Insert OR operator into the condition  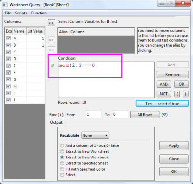[181, 84]
